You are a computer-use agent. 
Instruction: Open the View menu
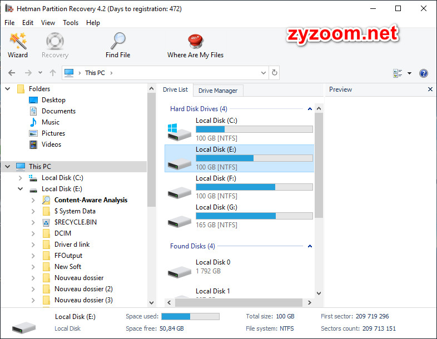(x=48, y=23)
